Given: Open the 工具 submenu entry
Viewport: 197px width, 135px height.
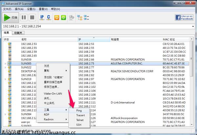Looking at the screenshot, I should 53,110.
